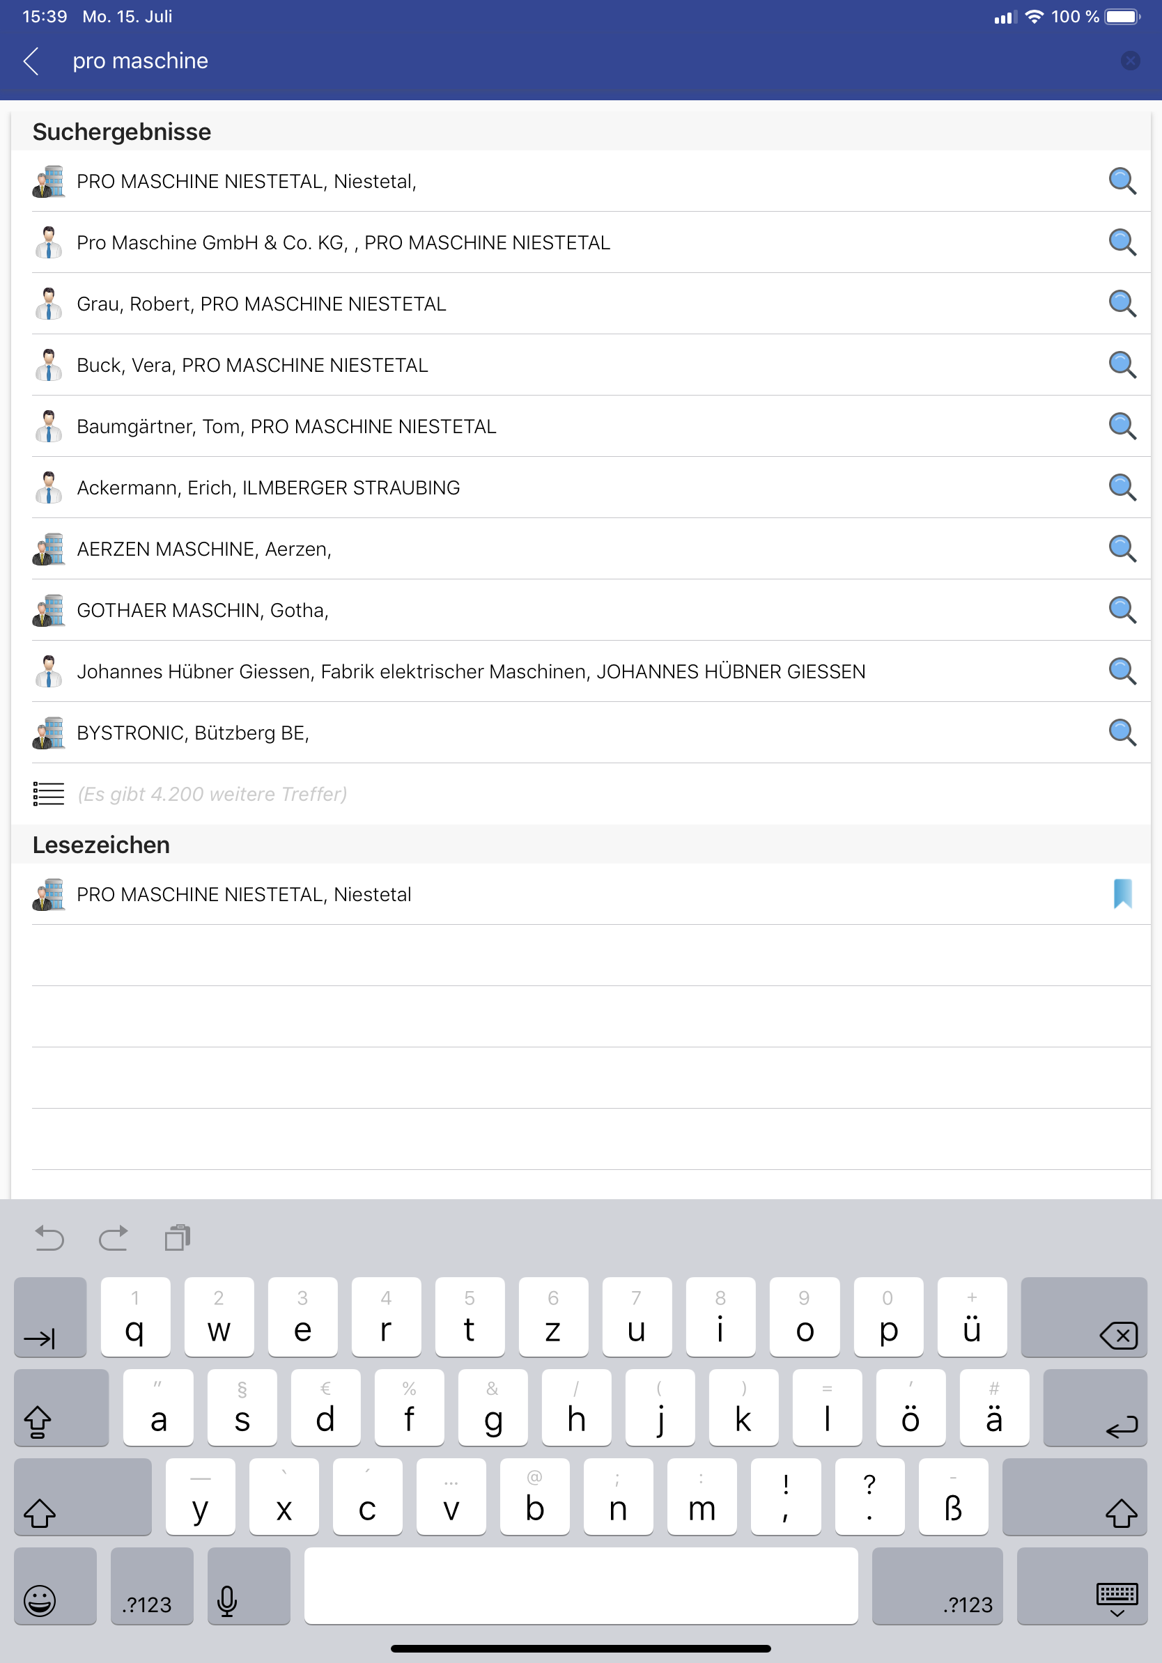The height and width of the screenshot is (1663, 1162).
Task: Toggle bookmark for PRO MASCHINE NIESTETAL
Action: point(1122,893)
